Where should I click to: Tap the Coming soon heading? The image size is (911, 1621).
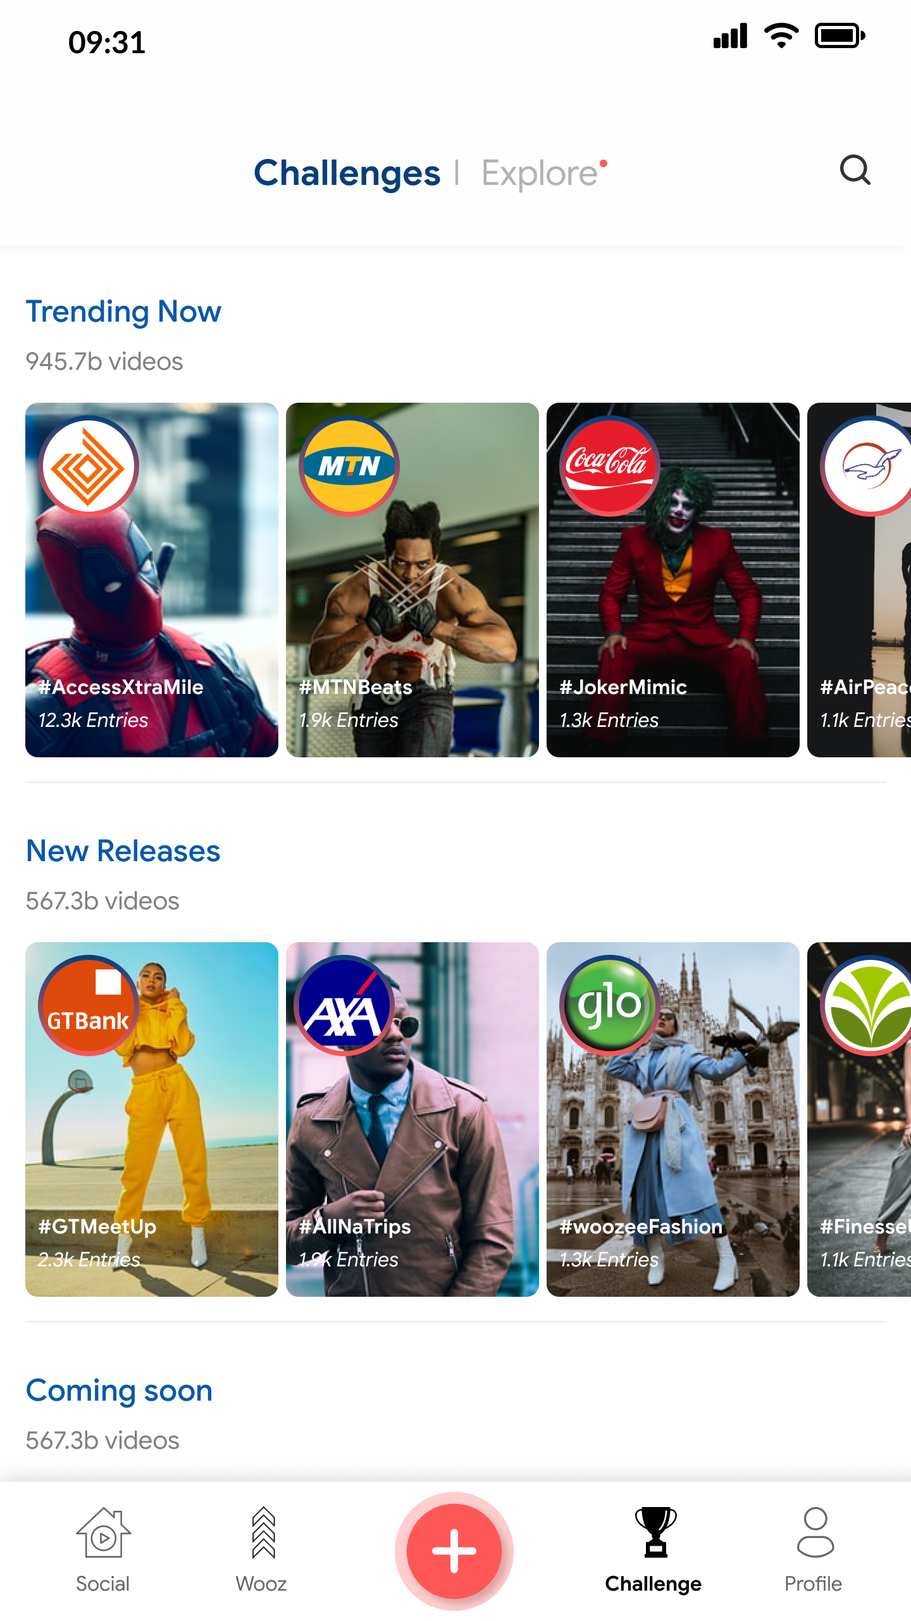[x=119, y=1391]
